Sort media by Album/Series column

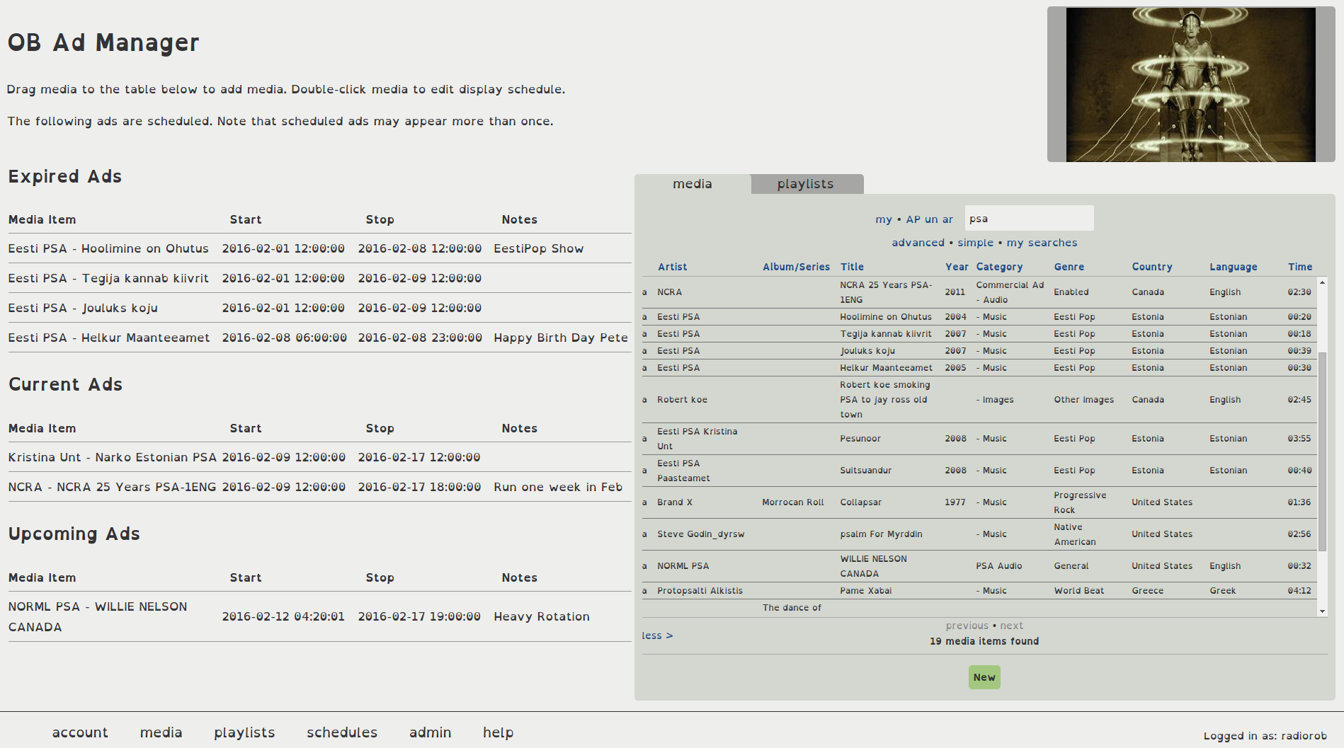tap(796, 267)
